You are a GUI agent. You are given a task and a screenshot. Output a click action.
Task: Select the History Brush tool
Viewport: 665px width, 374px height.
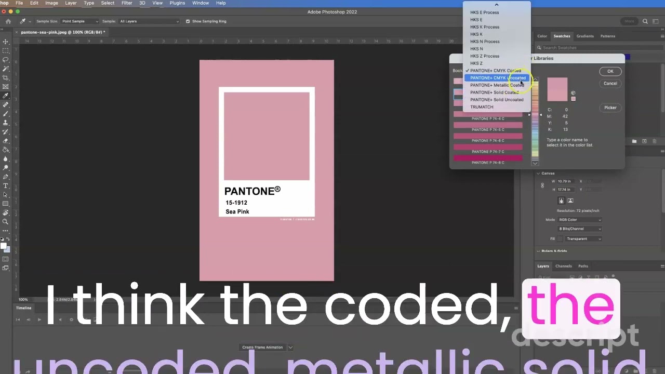[x=6, y=131]
